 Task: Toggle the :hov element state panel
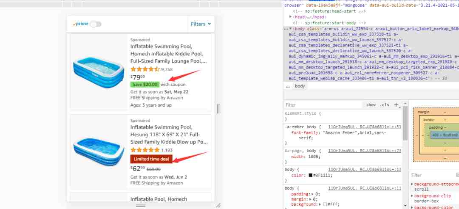pyautogui.click(x=371, y=105)
